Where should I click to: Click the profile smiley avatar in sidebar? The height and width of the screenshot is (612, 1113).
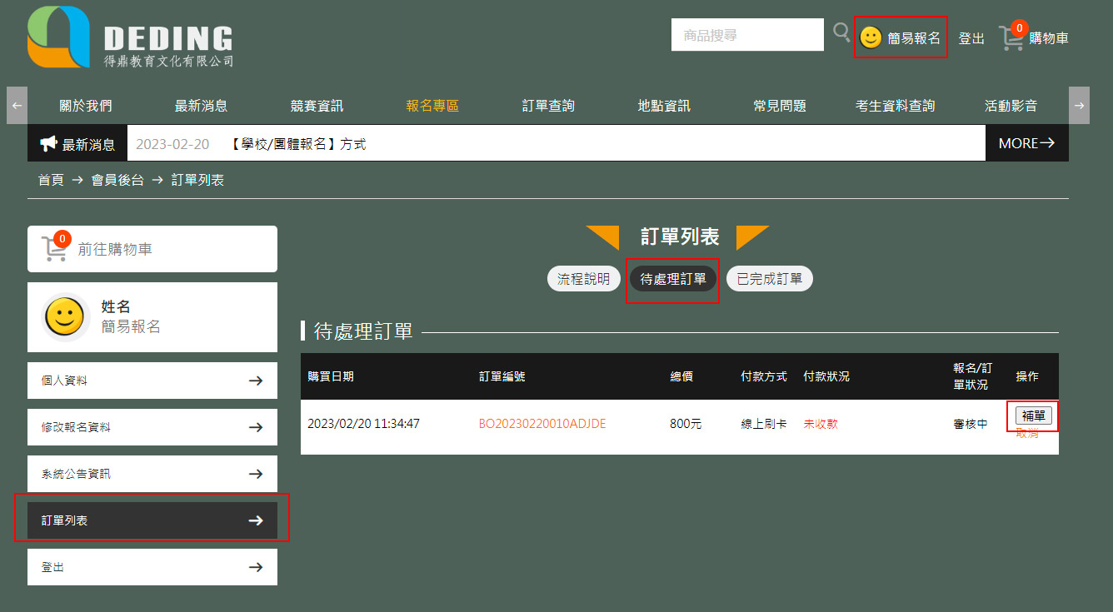[66, 317]
